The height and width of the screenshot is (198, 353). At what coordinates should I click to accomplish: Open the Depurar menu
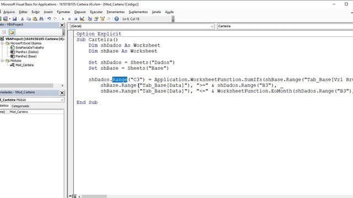80,12
